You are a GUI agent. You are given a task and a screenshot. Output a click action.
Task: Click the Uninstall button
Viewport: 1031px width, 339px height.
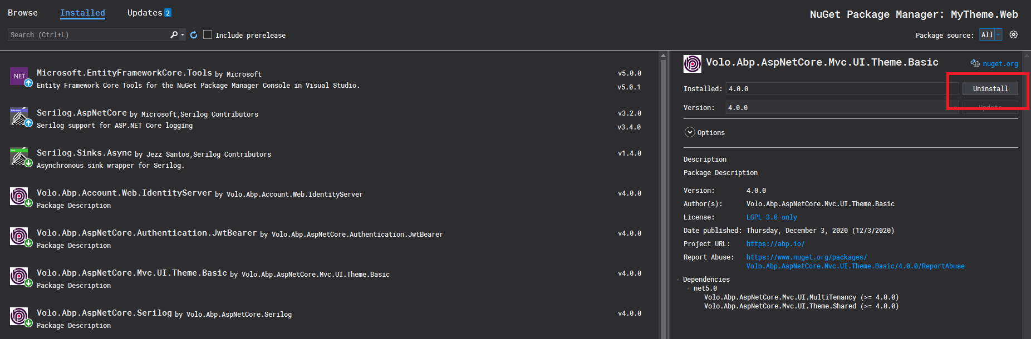990,88
